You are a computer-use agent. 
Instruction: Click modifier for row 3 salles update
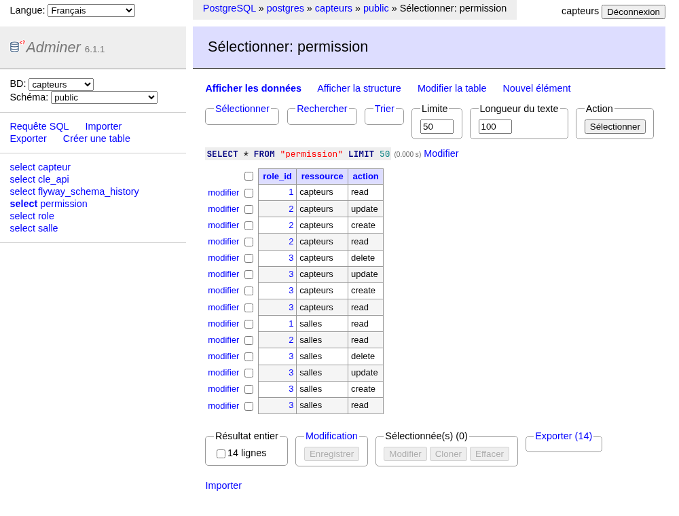tap(223, 373)
